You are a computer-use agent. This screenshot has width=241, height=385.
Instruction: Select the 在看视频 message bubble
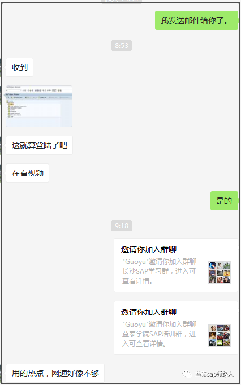click(28, 173)
